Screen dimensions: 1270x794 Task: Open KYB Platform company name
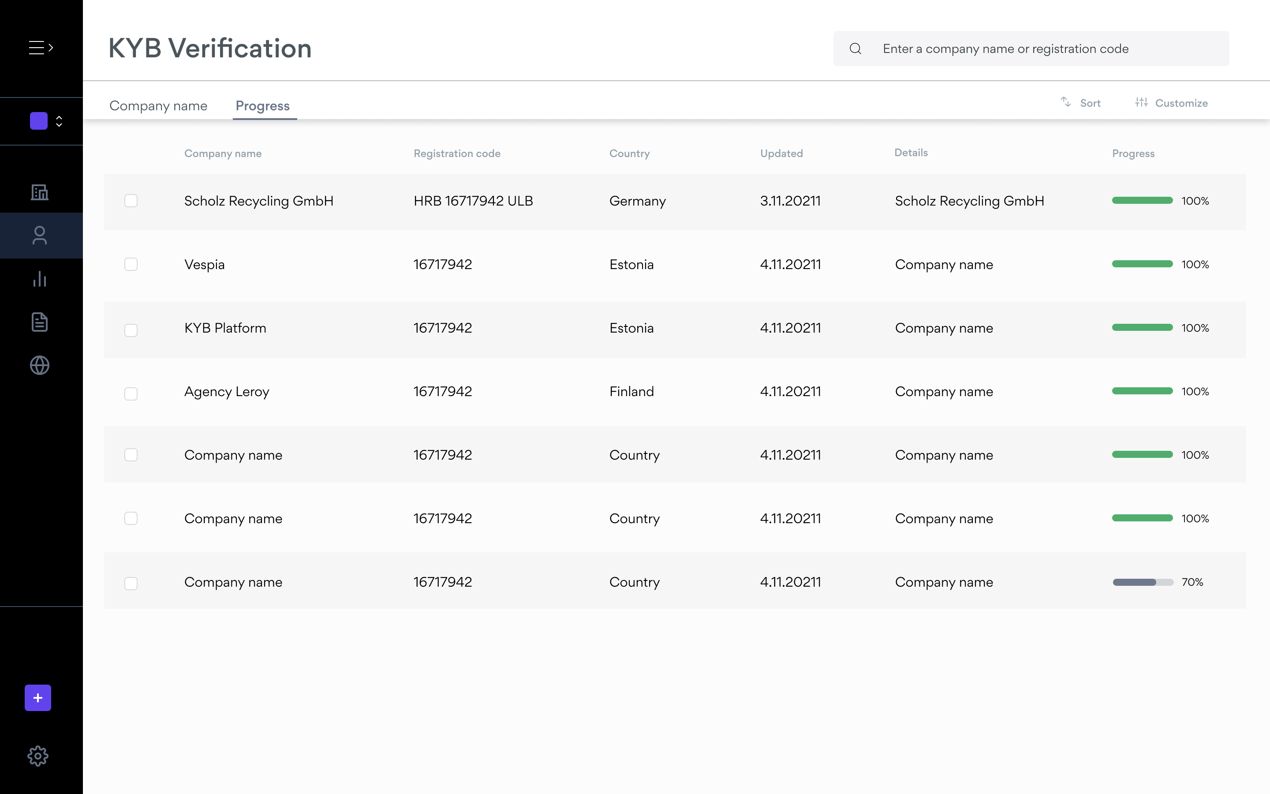pos(225,328)
